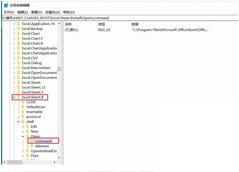Click the shell folder icon
The image size is (239, 172).
[23, 121]
